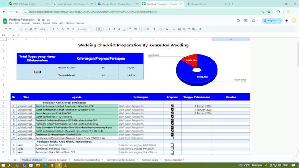Open the Google account avatar
Viewport: 299px width, 168px height.
[294, 21]
